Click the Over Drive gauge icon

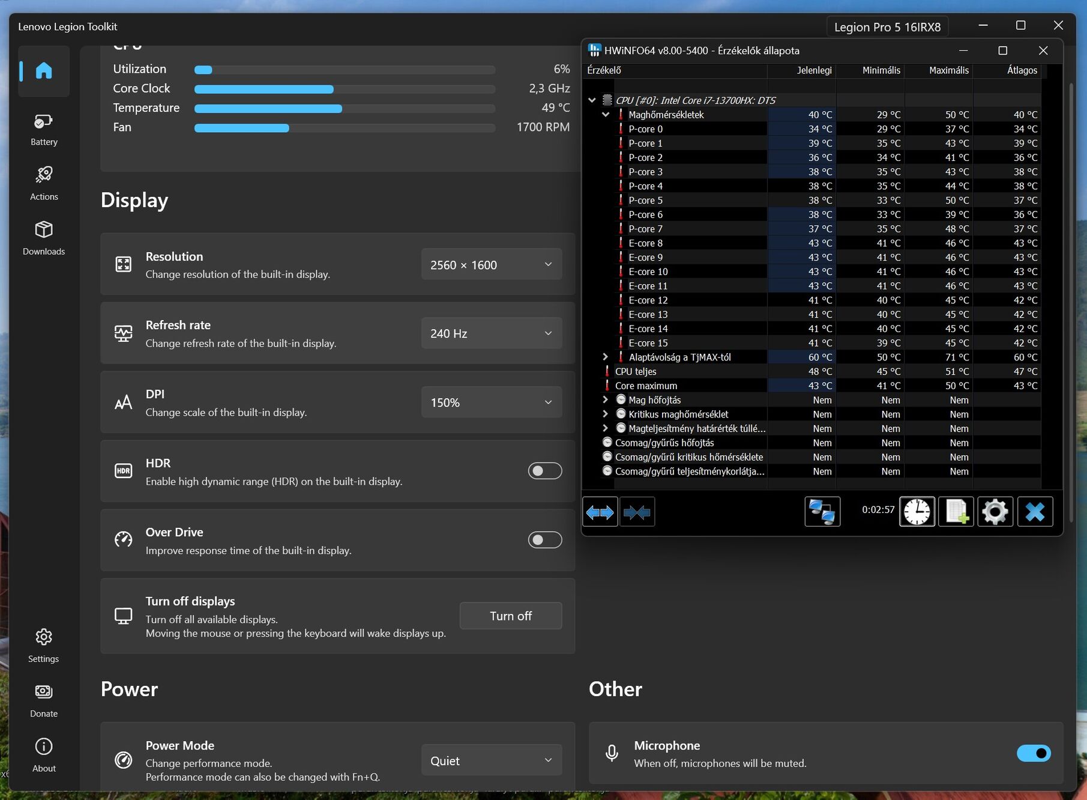point(123,539)
